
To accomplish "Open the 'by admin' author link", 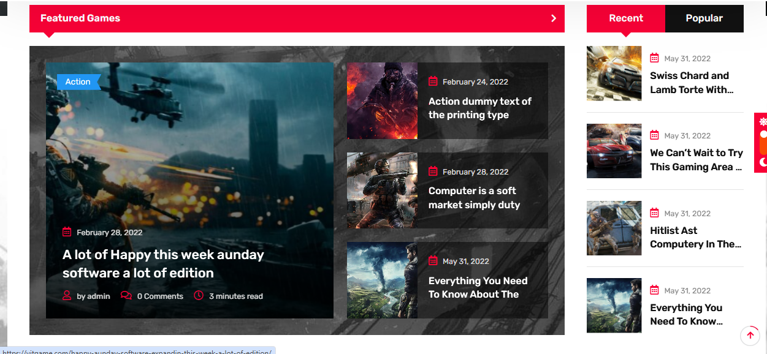I will (x=93, y=296).
